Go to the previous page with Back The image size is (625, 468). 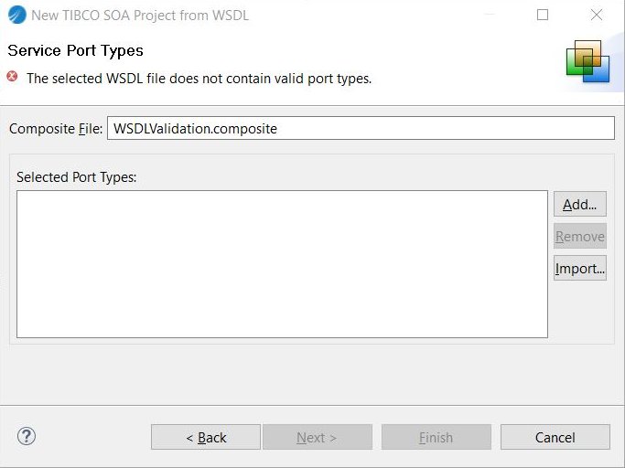pyautogui.click(x=206, y=438)
